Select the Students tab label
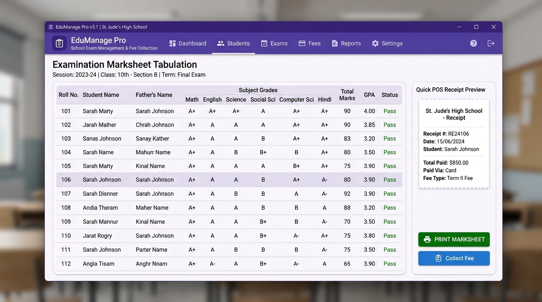 [238, 43]
